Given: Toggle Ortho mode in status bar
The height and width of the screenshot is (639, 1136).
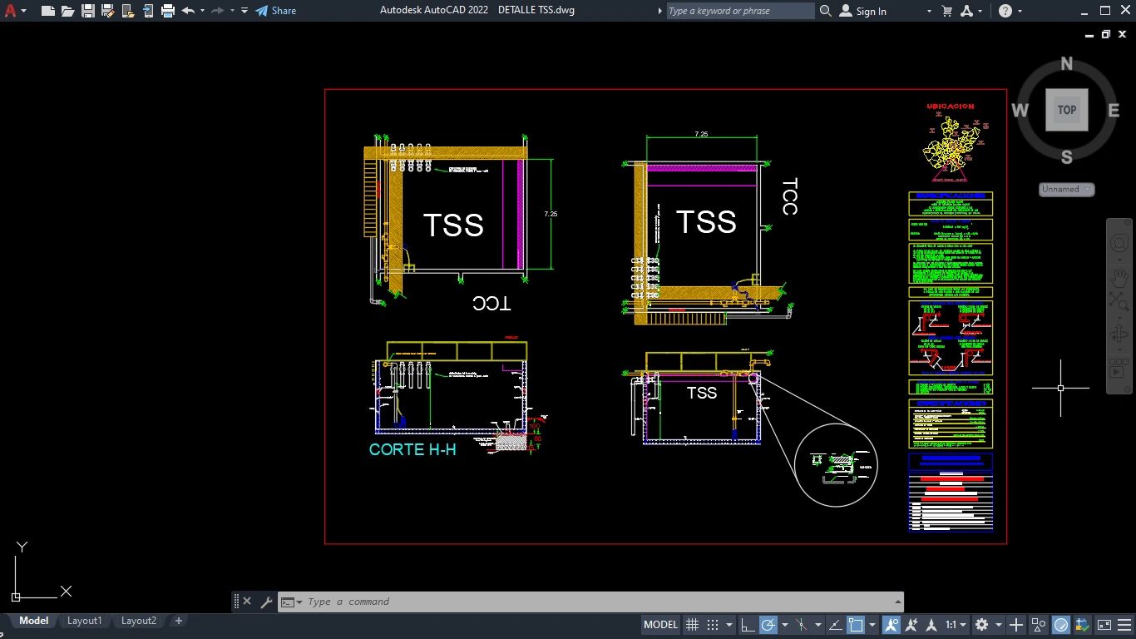Looking at the screenshot, I should point(748,625).
